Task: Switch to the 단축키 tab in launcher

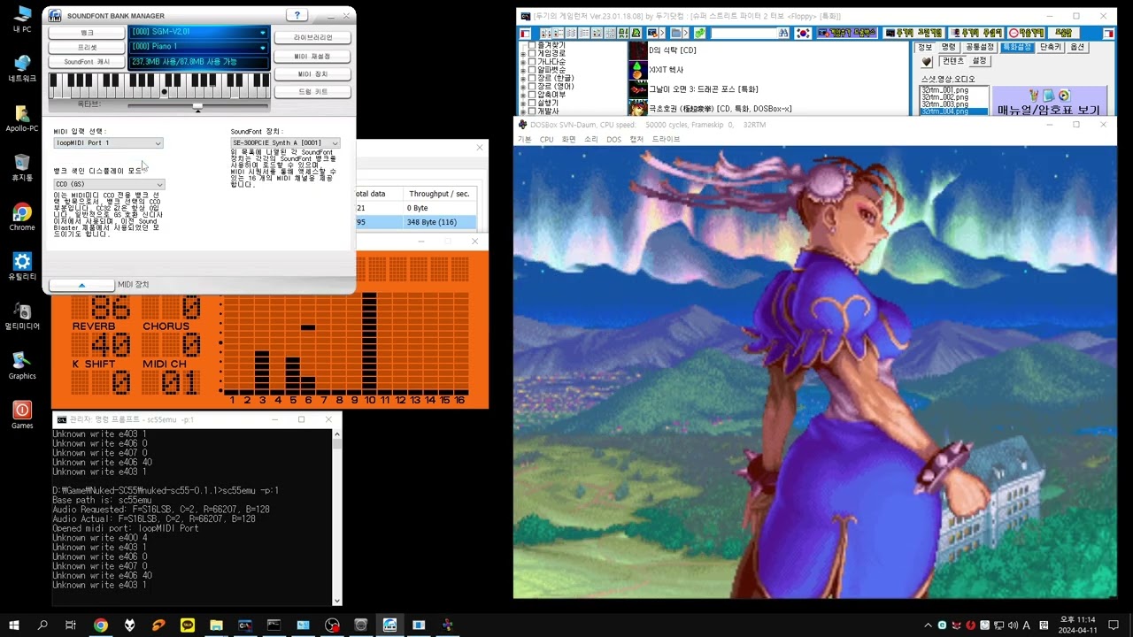Action: pyautogui.click(x=1050, y=47)
